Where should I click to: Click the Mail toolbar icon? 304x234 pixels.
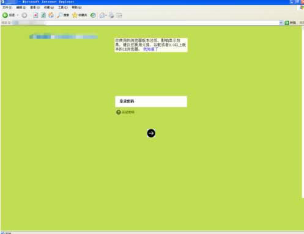pyautogui.click(x=102, y=15)
